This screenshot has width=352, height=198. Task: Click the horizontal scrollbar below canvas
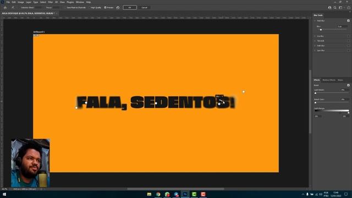pos(175,189)
